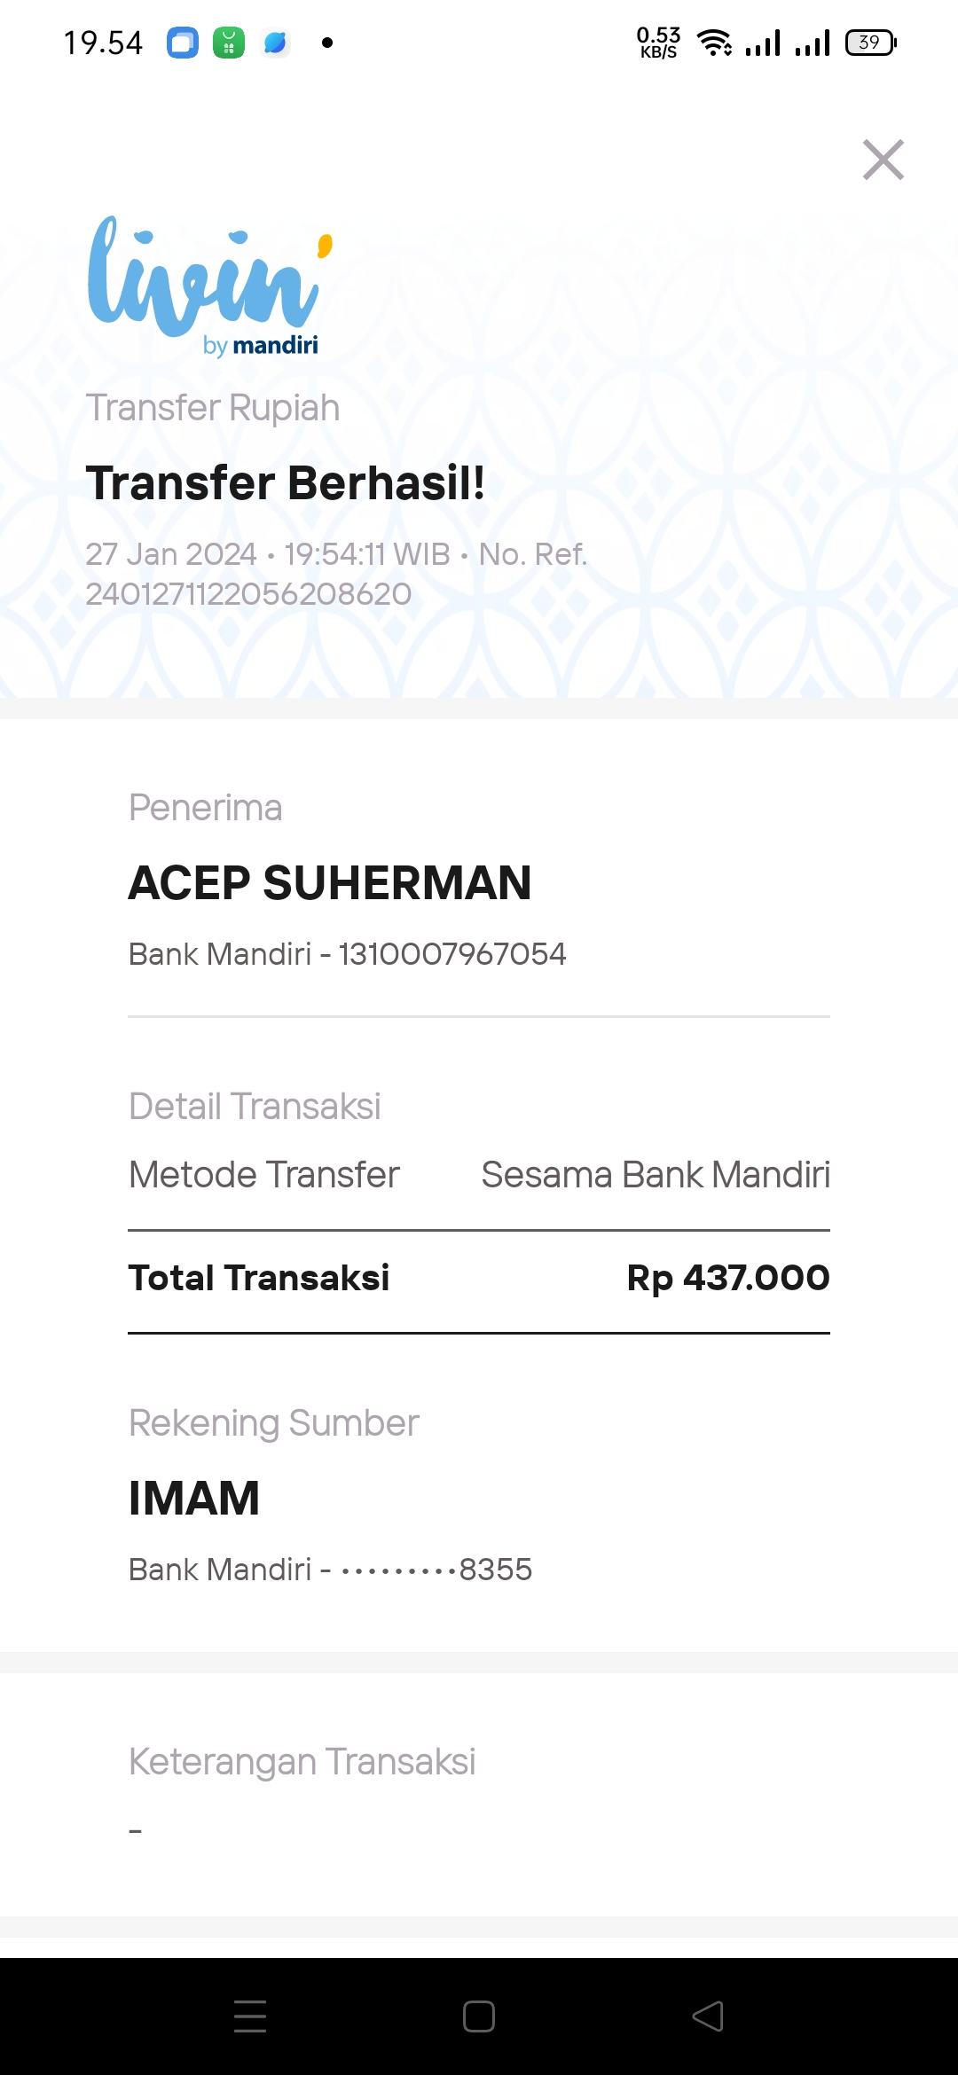This screenshot has height=2075, width=958.
Task: Tap the green notification icon in status bar
Action: pos(229,43)
